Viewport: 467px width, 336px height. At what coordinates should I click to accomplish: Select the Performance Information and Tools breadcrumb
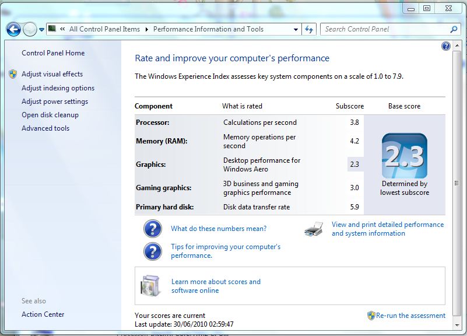tap(208, 29)
